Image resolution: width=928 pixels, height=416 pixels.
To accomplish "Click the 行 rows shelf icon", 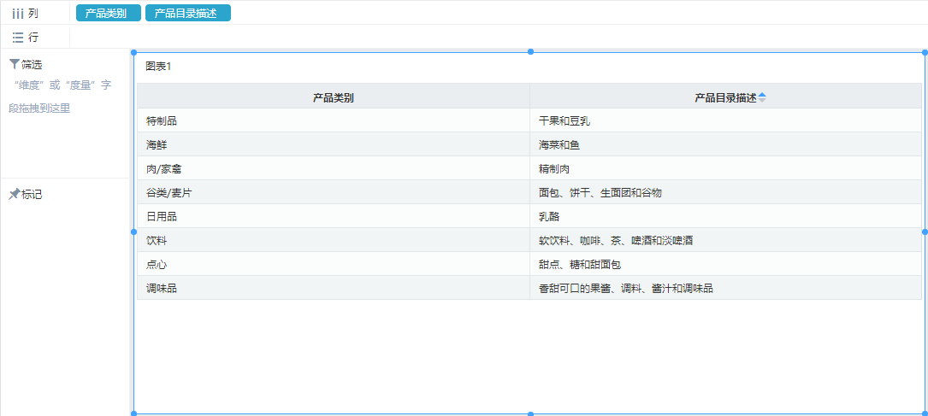I will (x=18, y=38).
